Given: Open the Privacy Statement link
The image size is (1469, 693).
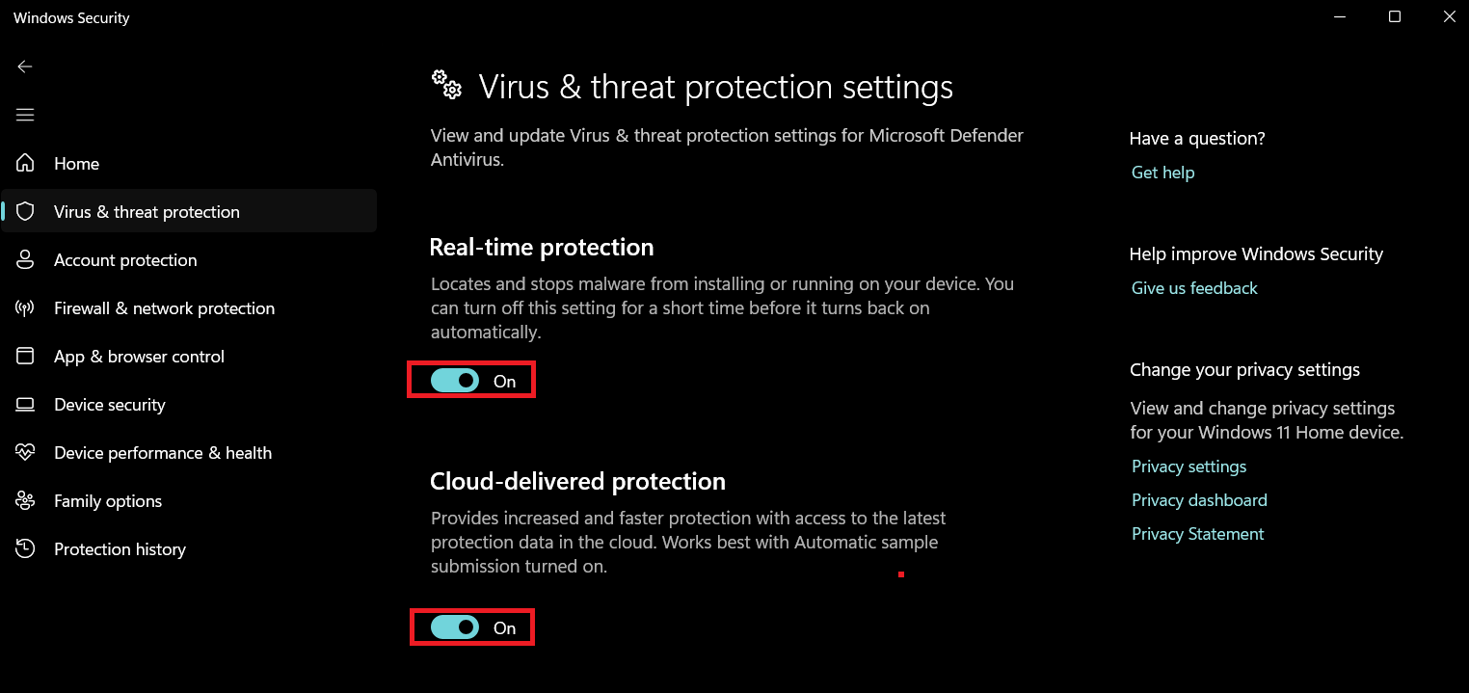Looking at the screenshot, I should 1197,534.
